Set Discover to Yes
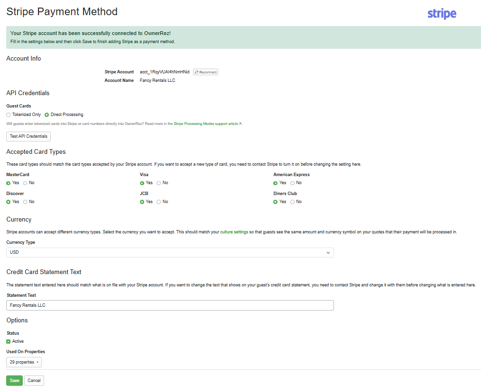This screenshot has width=481, height=391. pos(8,202)
